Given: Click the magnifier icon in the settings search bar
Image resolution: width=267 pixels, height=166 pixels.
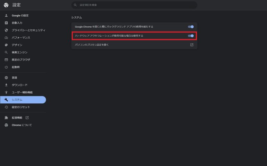Looking at the screenshot, I should 75,5.
